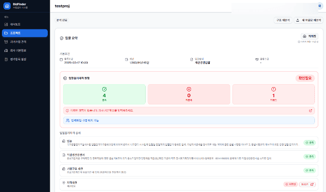The image size is (326, 192).
Task: Click the testproj project title
Action: tap(62, 6)
